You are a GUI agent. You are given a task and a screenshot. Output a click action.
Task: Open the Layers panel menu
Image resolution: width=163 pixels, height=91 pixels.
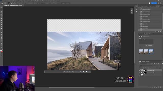click(162, 61)
